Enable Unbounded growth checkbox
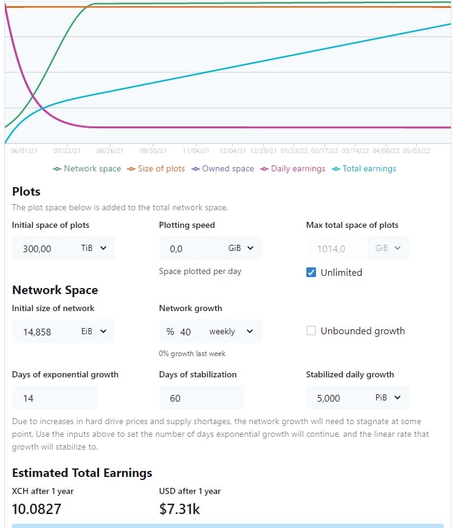Image resolution: width=471 pixels, height=528 pixels. click(x=311, y=331)
